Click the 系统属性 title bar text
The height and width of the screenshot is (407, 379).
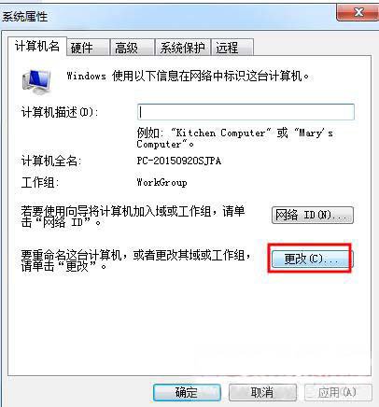(25, 17)
